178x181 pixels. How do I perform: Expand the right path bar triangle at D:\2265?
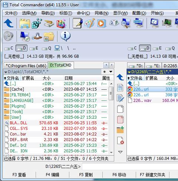pyautogui.click(x=129, y=72)
